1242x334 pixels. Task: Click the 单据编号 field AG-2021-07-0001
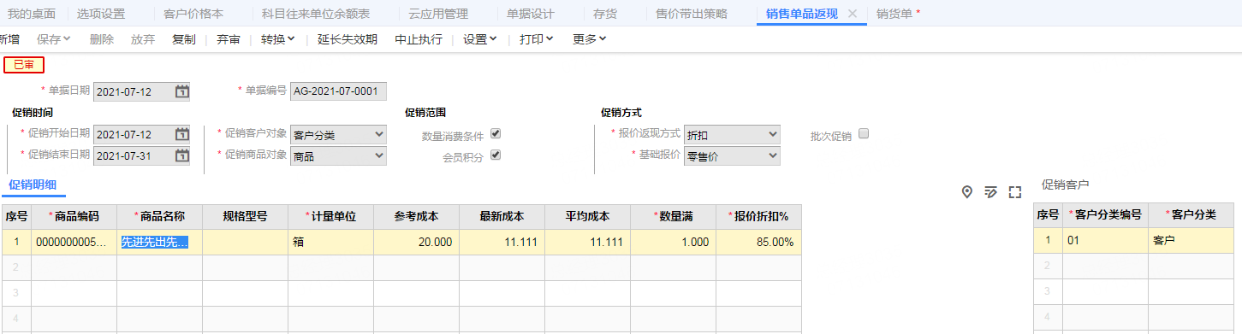[338, 91]
